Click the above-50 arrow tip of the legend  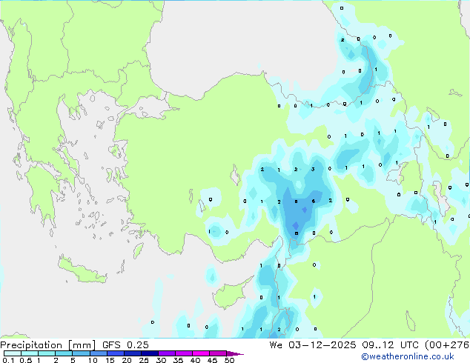[235, 353]
